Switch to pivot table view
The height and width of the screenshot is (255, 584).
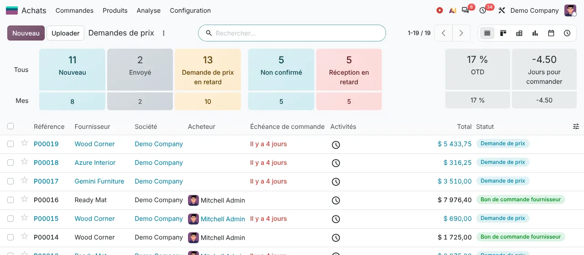(519, 33)
